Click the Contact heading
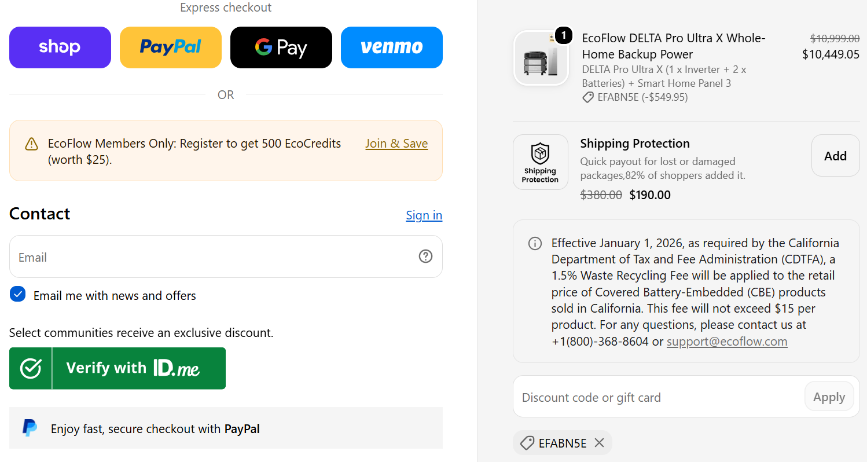Screen dimensions: 867x462 pyautogui.click(x=40, y=214)
